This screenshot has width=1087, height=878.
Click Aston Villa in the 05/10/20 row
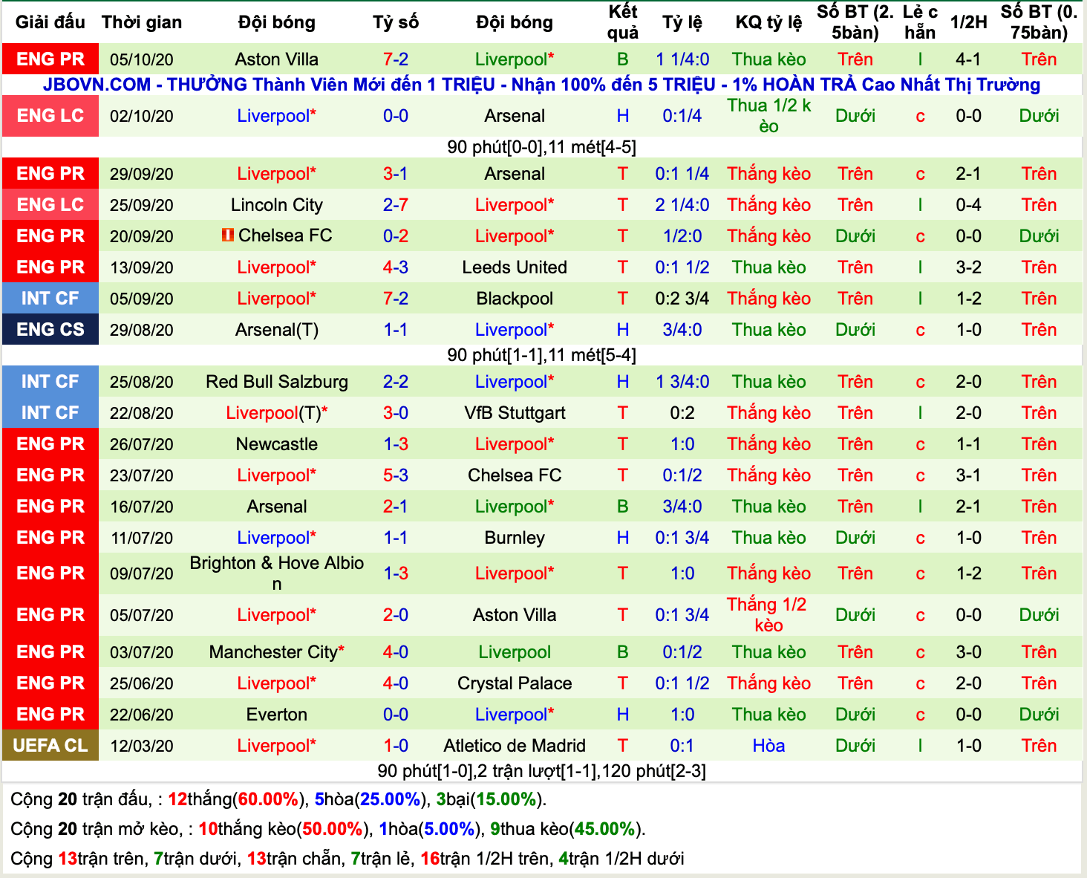pos(277,59)
